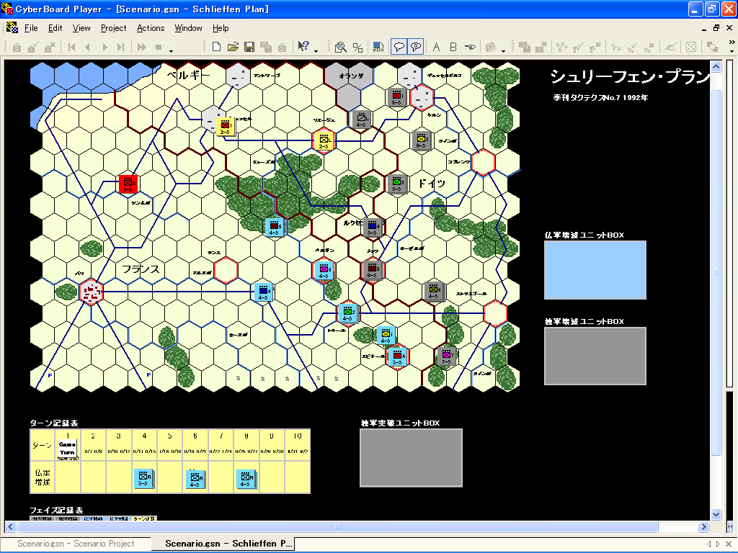Toggle the speech bubble tooltip button

click(x=399, y=47)
